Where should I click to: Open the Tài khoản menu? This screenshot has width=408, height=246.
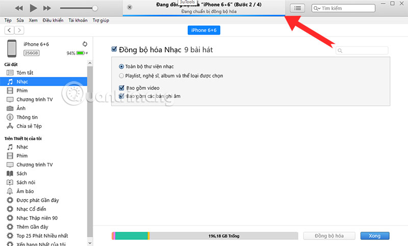tap(78, 20)
